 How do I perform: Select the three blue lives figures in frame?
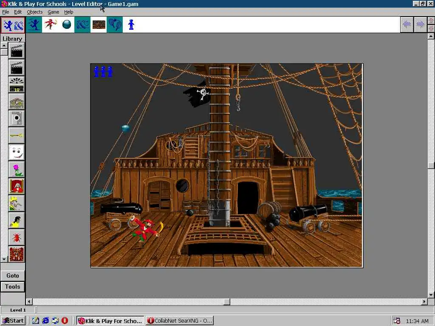(x=103, y=71)
